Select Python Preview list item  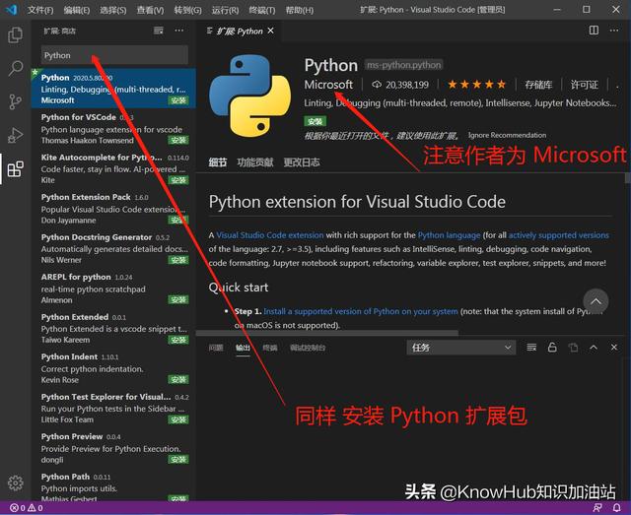pos(113,448)
